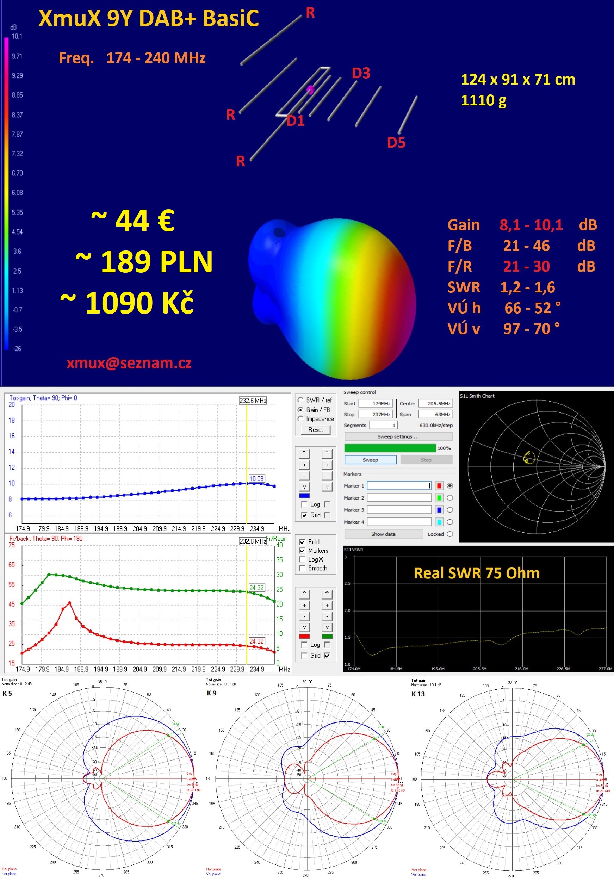614x881 pixels.
Task: Click the red Fr/back trace color swatch
Action: [x=304, y=636]
